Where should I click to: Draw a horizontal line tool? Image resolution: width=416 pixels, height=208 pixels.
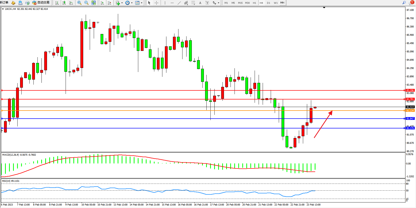pyautogui.click(x=172, y=3)
